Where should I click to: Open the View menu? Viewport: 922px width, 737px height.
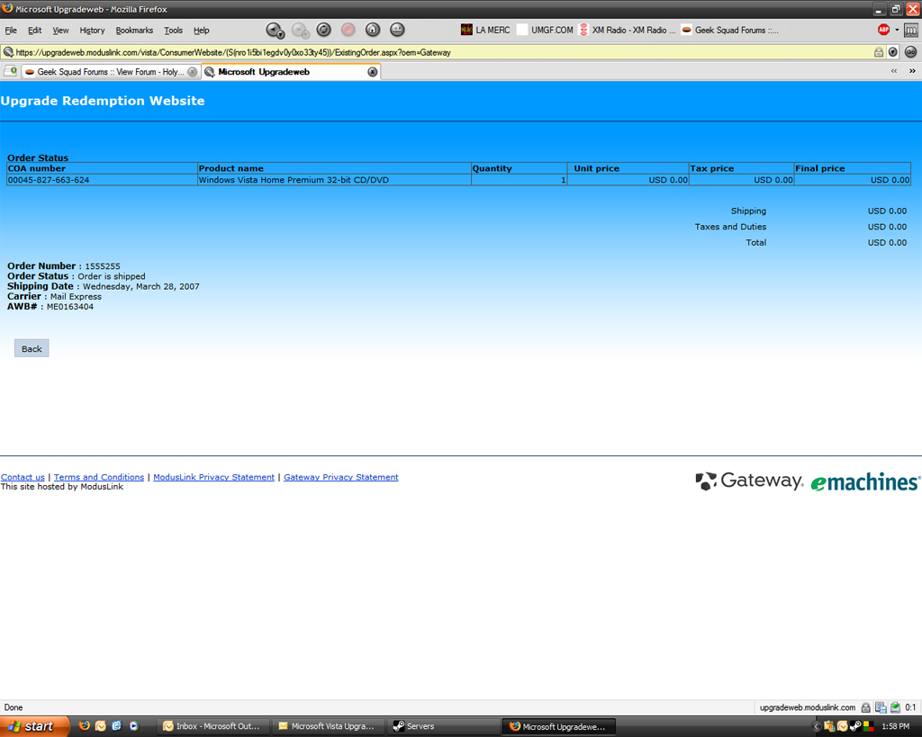[60, 31]
